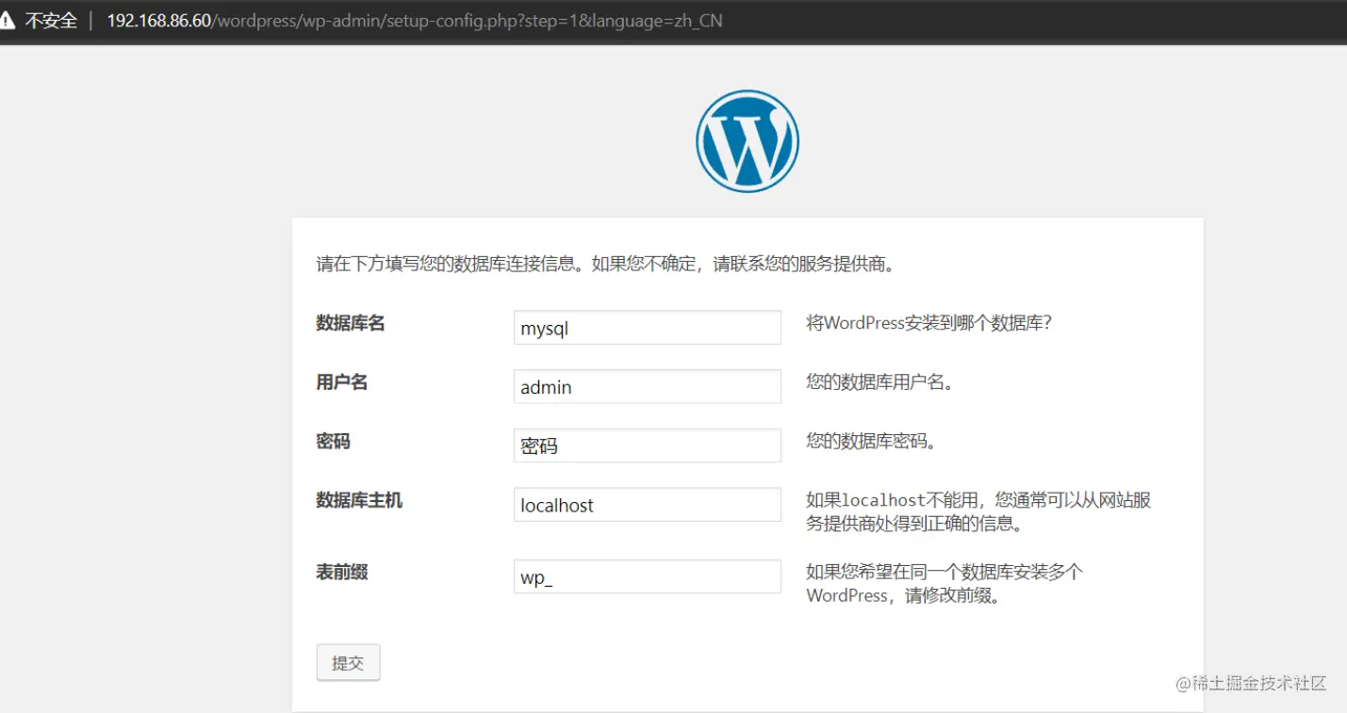
Task: Click the not-secure warning triangle icon
Action: pos(8,21)
